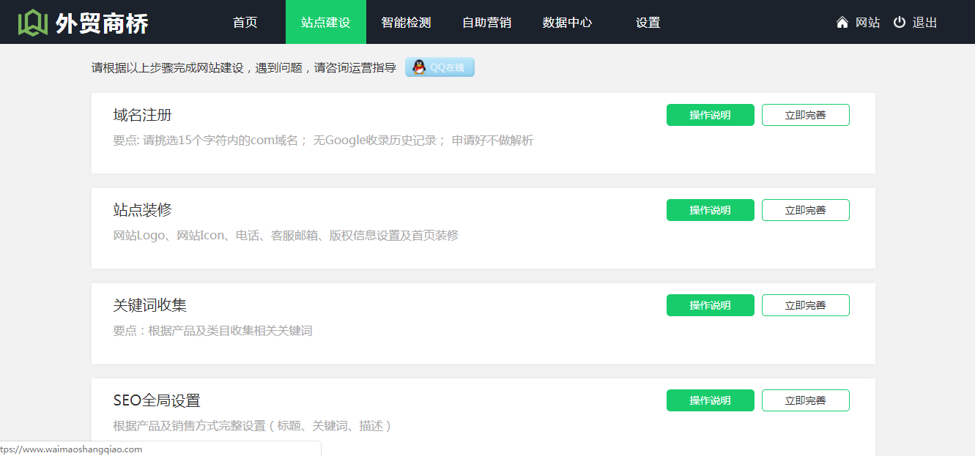975x456 pixels.
Task: Open the 首页 menu item
Action: click(245, 23)
